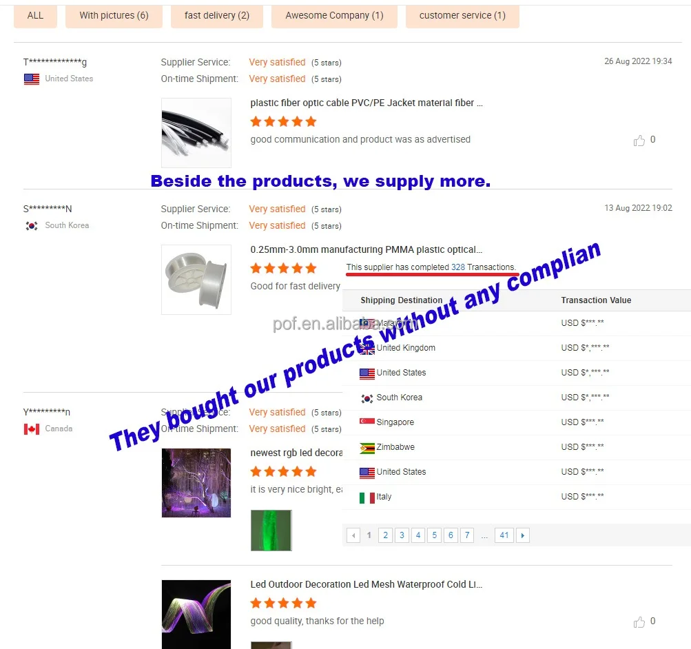Like the 'good quality, thanks' review
The width and height of the screenshot is (691, 649).
click(x=639, y=621)
